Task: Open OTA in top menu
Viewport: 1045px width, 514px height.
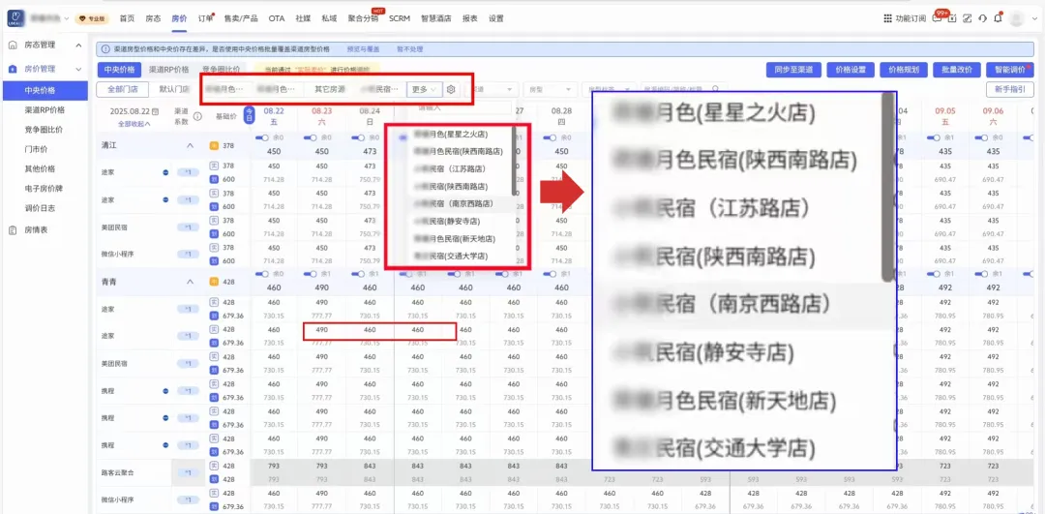Action: pos(277,18)
